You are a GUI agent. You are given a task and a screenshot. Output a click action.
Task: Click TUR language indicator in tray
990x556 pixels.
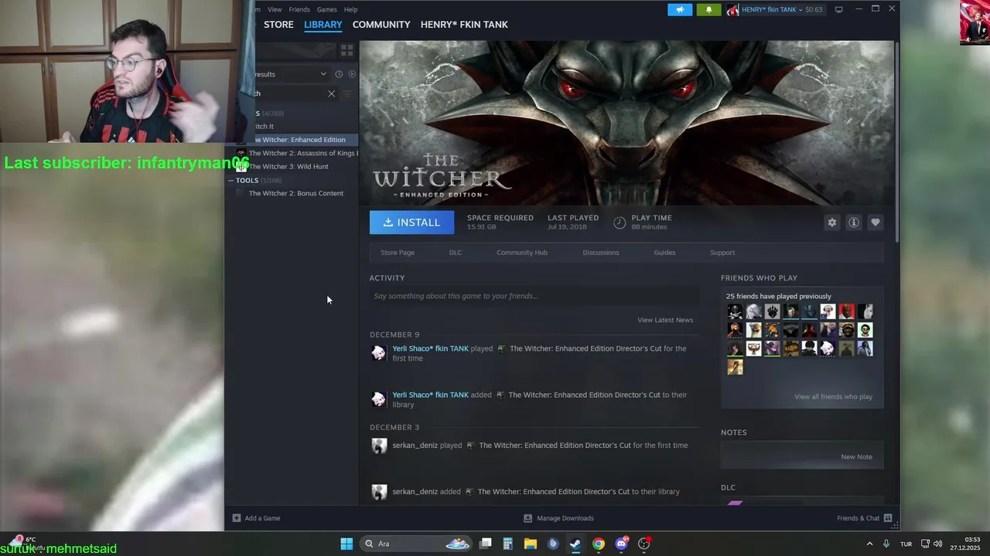click(x=906, y=544)
